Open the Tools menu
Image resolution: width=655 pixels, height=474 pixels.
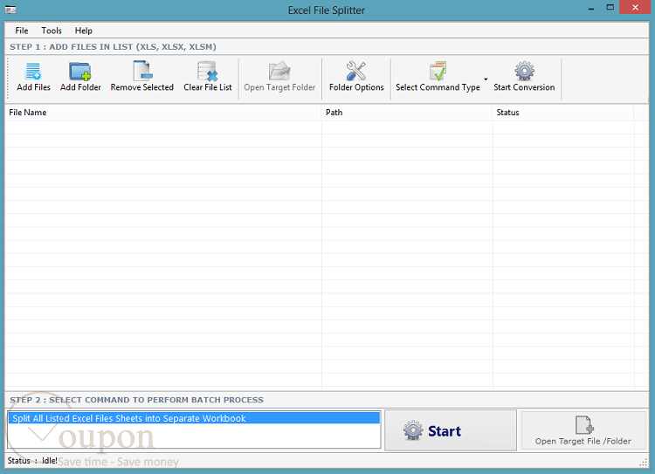[x=52, y=31]
